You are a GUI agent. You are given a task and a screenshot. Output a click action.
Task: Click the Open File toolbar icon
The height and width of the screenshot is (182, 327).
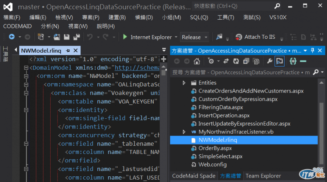[57, 37]
